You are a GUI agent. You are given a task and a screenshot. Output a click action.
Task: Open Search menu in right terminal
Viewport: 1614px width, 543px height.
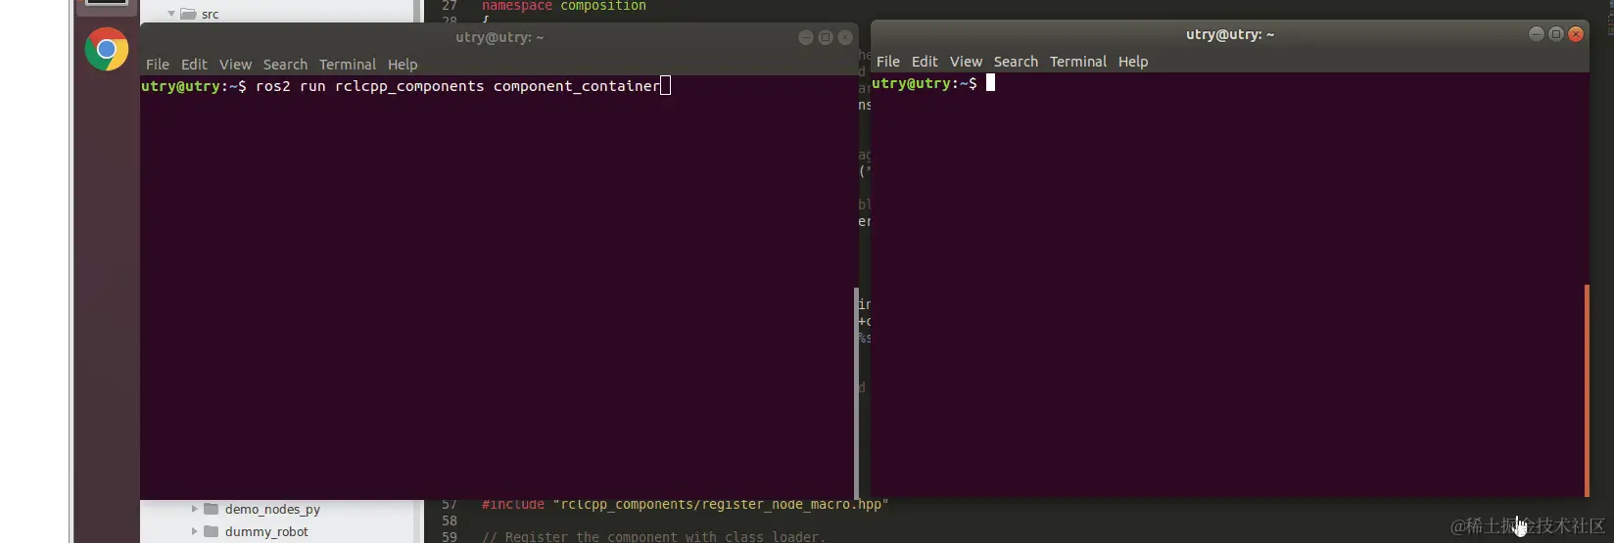click(x=1016, y=62)
